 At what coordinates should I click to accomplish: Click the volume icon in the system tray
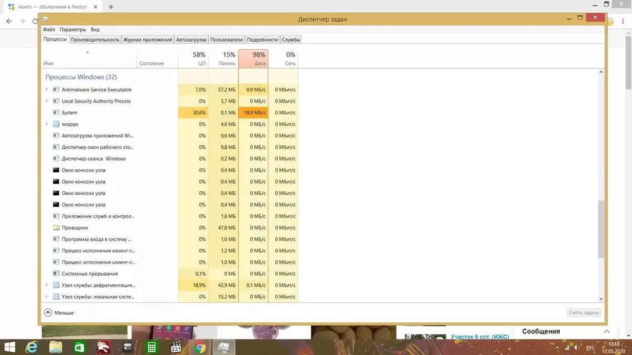click(577, 347)
